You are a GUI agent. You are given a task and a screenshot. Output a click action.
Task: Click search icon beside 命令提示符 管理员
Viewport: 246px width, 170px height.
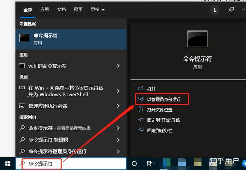tap(22, 140)
